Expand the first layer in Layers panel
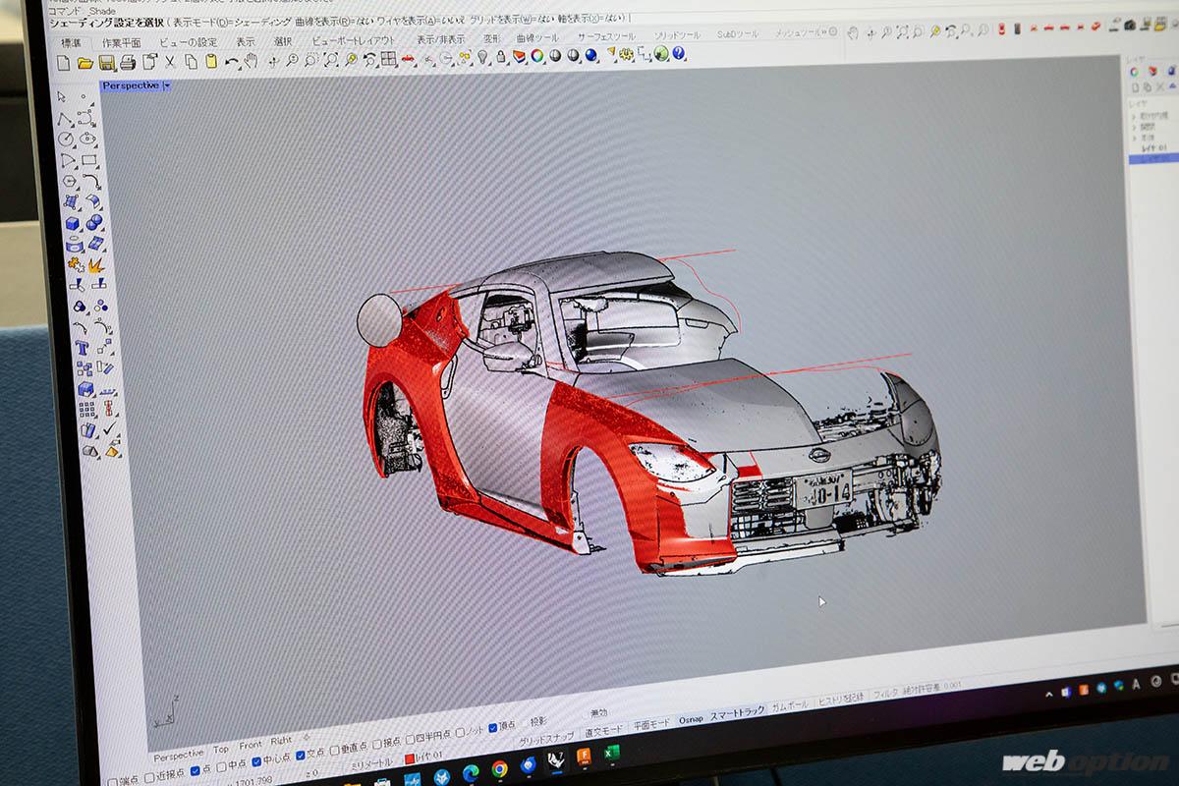Screen dimensions: 1179x786 click(x=1134, y=115)
